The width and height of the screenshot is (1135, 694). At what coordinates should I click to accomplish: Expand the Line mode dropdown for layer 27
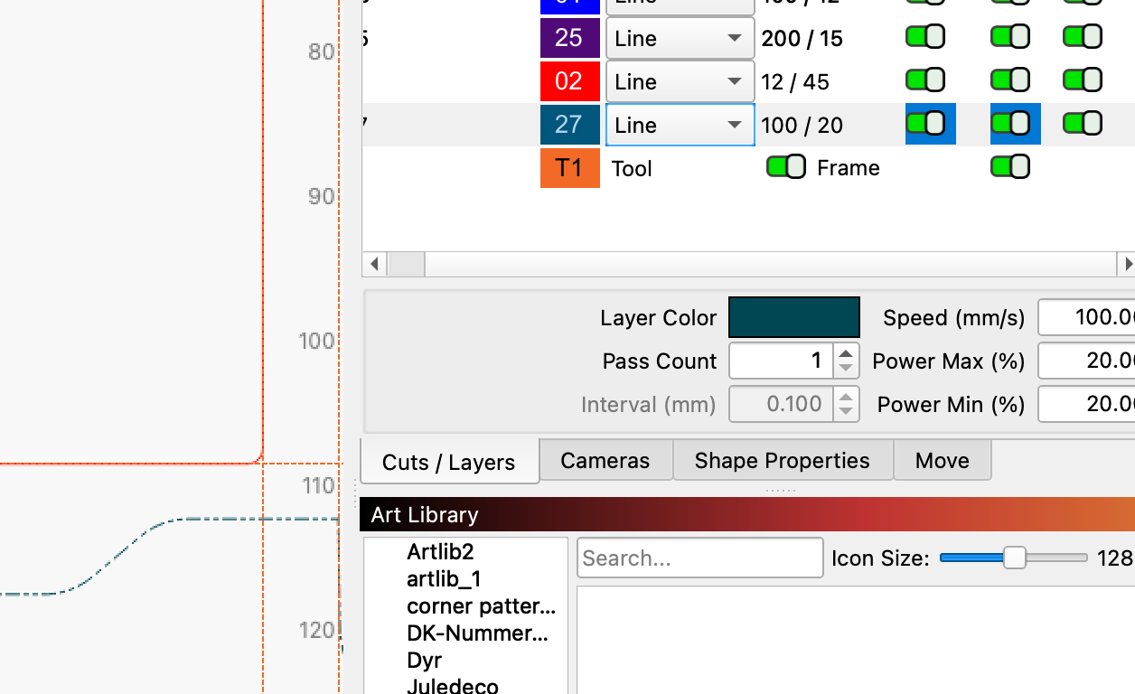pyautogui.click(x=680, y=125)
